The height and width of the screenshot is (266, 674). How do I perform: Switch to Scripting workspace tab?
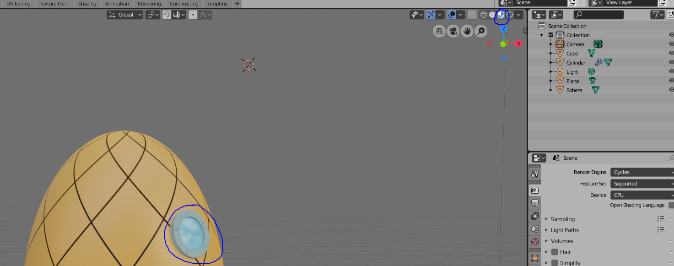pos(217,4)
